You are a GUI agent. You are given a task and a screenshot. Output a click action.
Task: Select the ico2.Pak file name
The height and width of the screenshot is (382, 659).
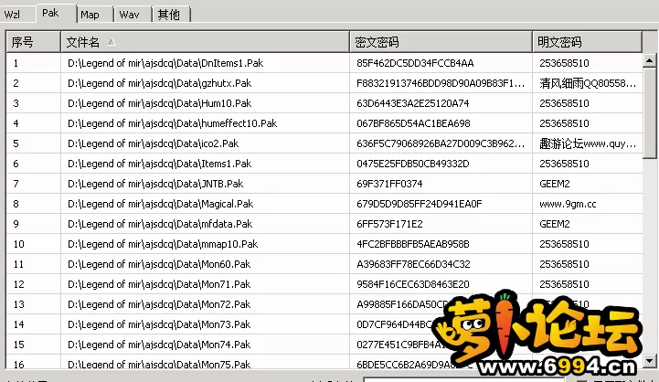(x=153, y=143)
